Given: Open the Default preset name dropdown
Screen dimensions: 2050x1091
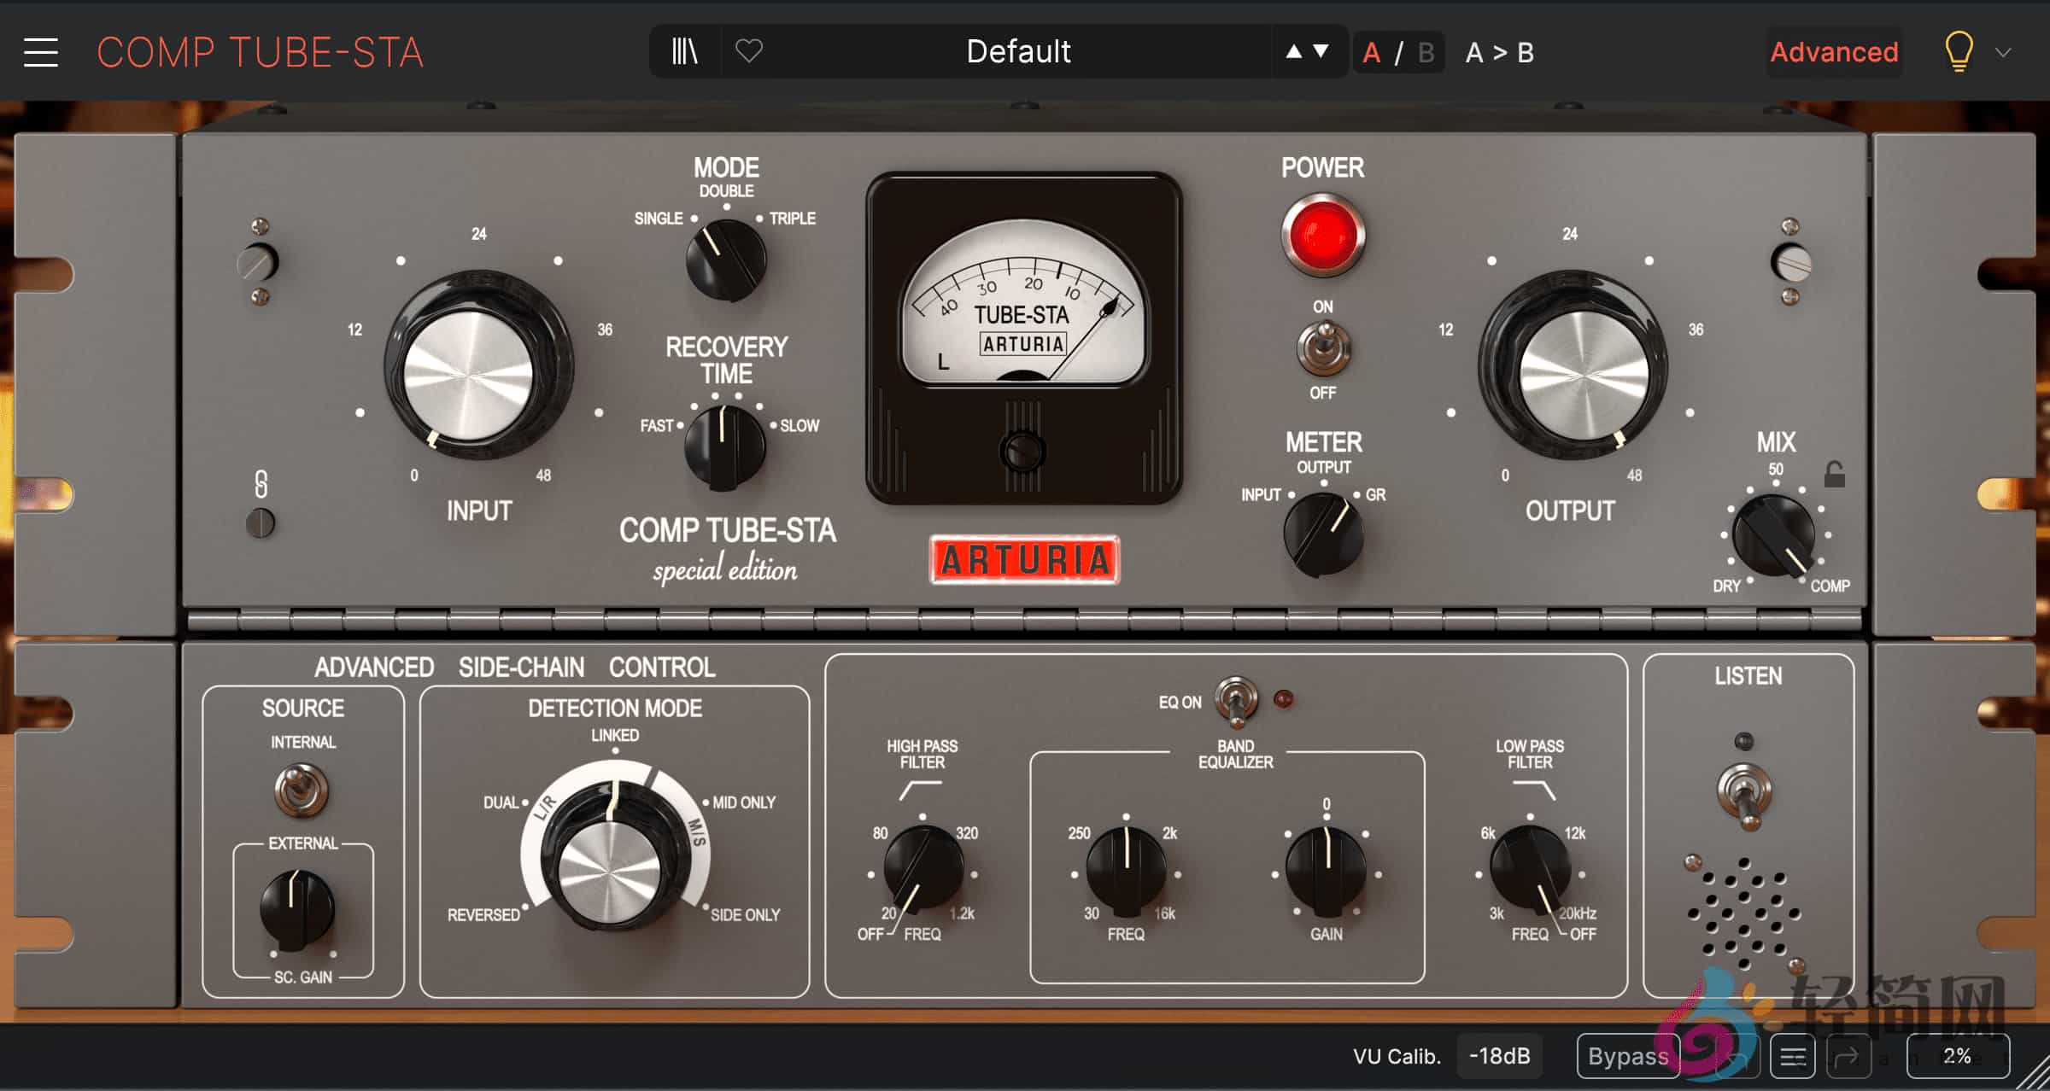Looking at the screenshot, I should coord(1018,51).
